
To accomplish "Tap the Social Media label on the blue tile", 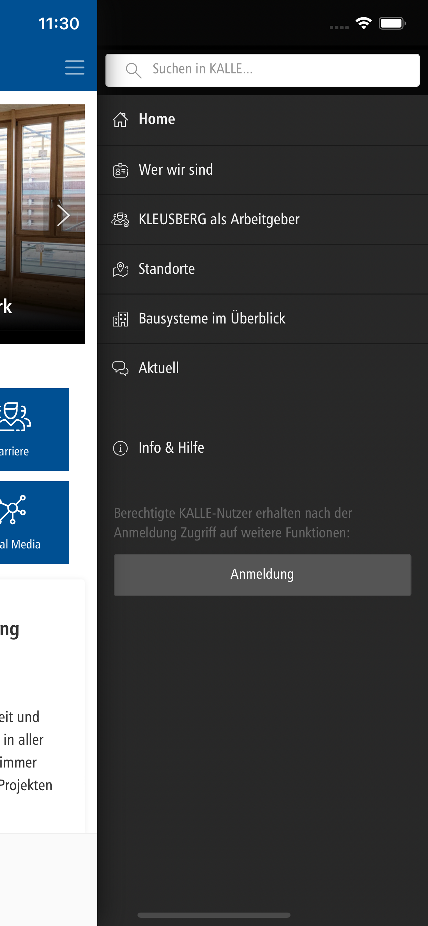I will pos(20,544).
